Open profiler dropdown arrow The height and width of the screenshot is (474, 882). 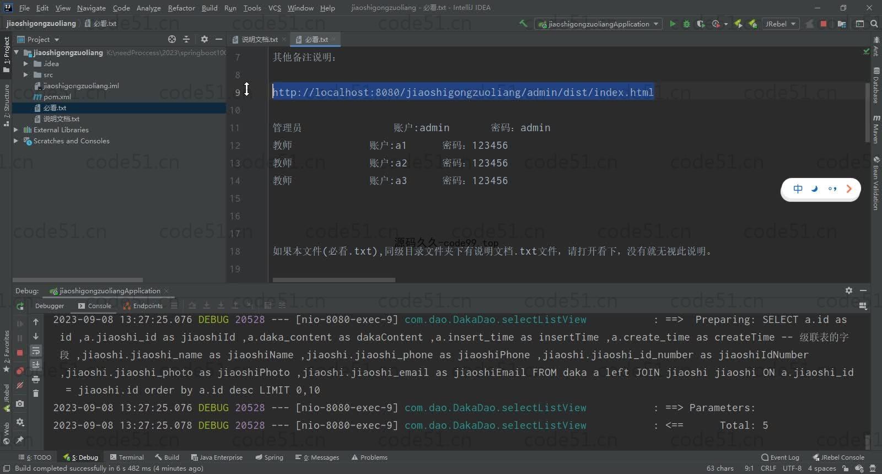pos(725,24)
